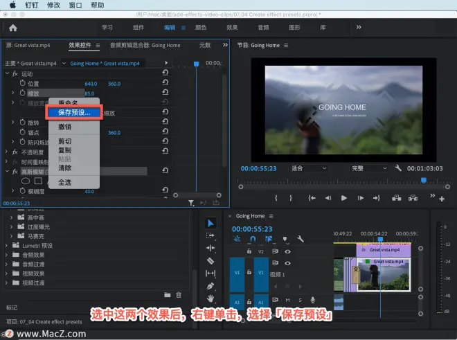Choose Select All from context menu
The height and width of the screenshot is (340, 457).
(x=64, y=183)
